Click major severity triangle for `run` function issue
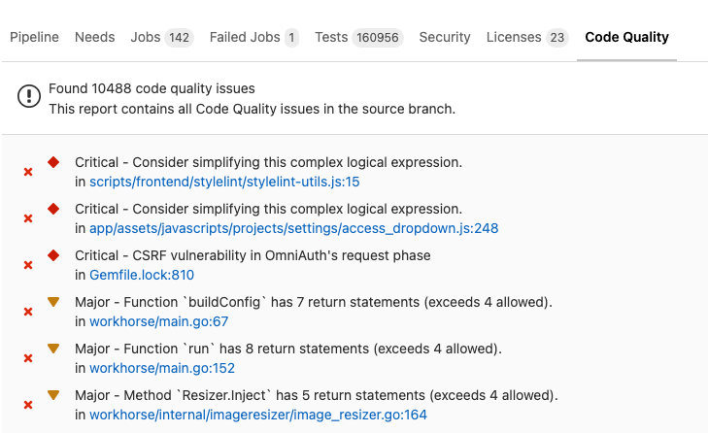The height and width of the screenshot is (433, 708). [53, 349]
